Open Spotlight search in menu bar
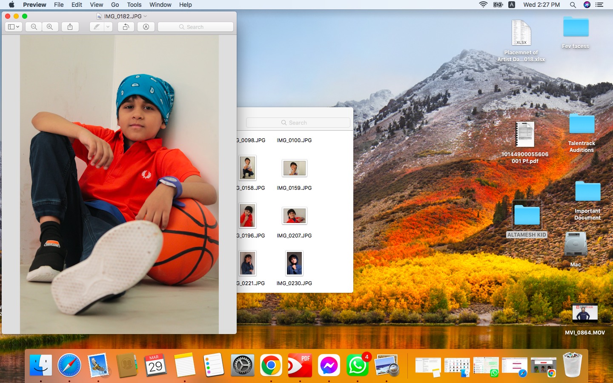Image resolution: width=613 pixels, height=383 pixels. click(573, 5)
